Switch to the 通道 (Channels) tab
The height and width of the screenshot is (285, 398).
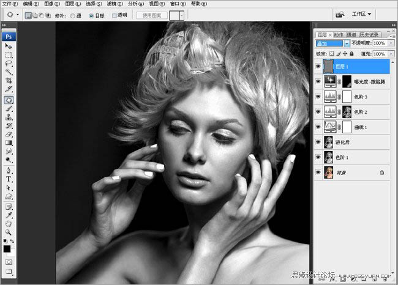pos(351,35)
